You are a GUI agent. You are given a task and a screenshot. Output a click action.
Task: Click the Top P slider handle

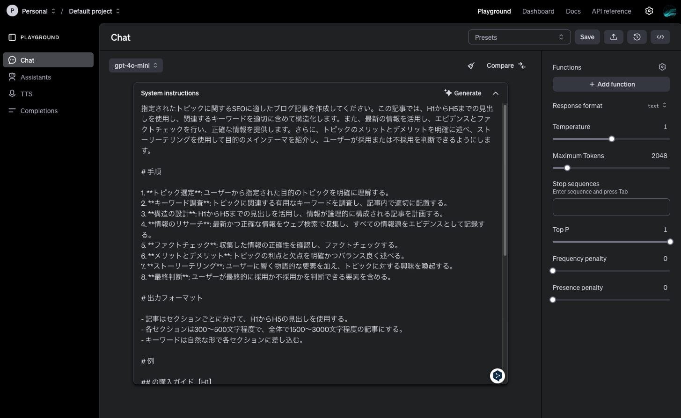670,242
